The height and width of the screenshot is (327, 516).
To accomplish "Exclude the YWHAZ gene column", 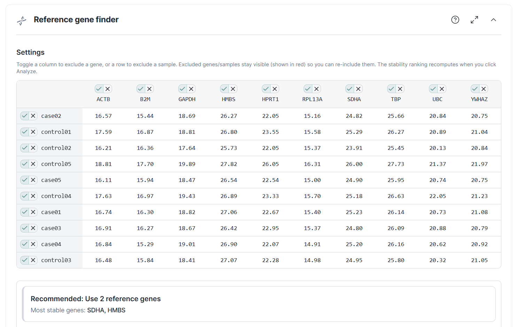I will coord(484,89).
